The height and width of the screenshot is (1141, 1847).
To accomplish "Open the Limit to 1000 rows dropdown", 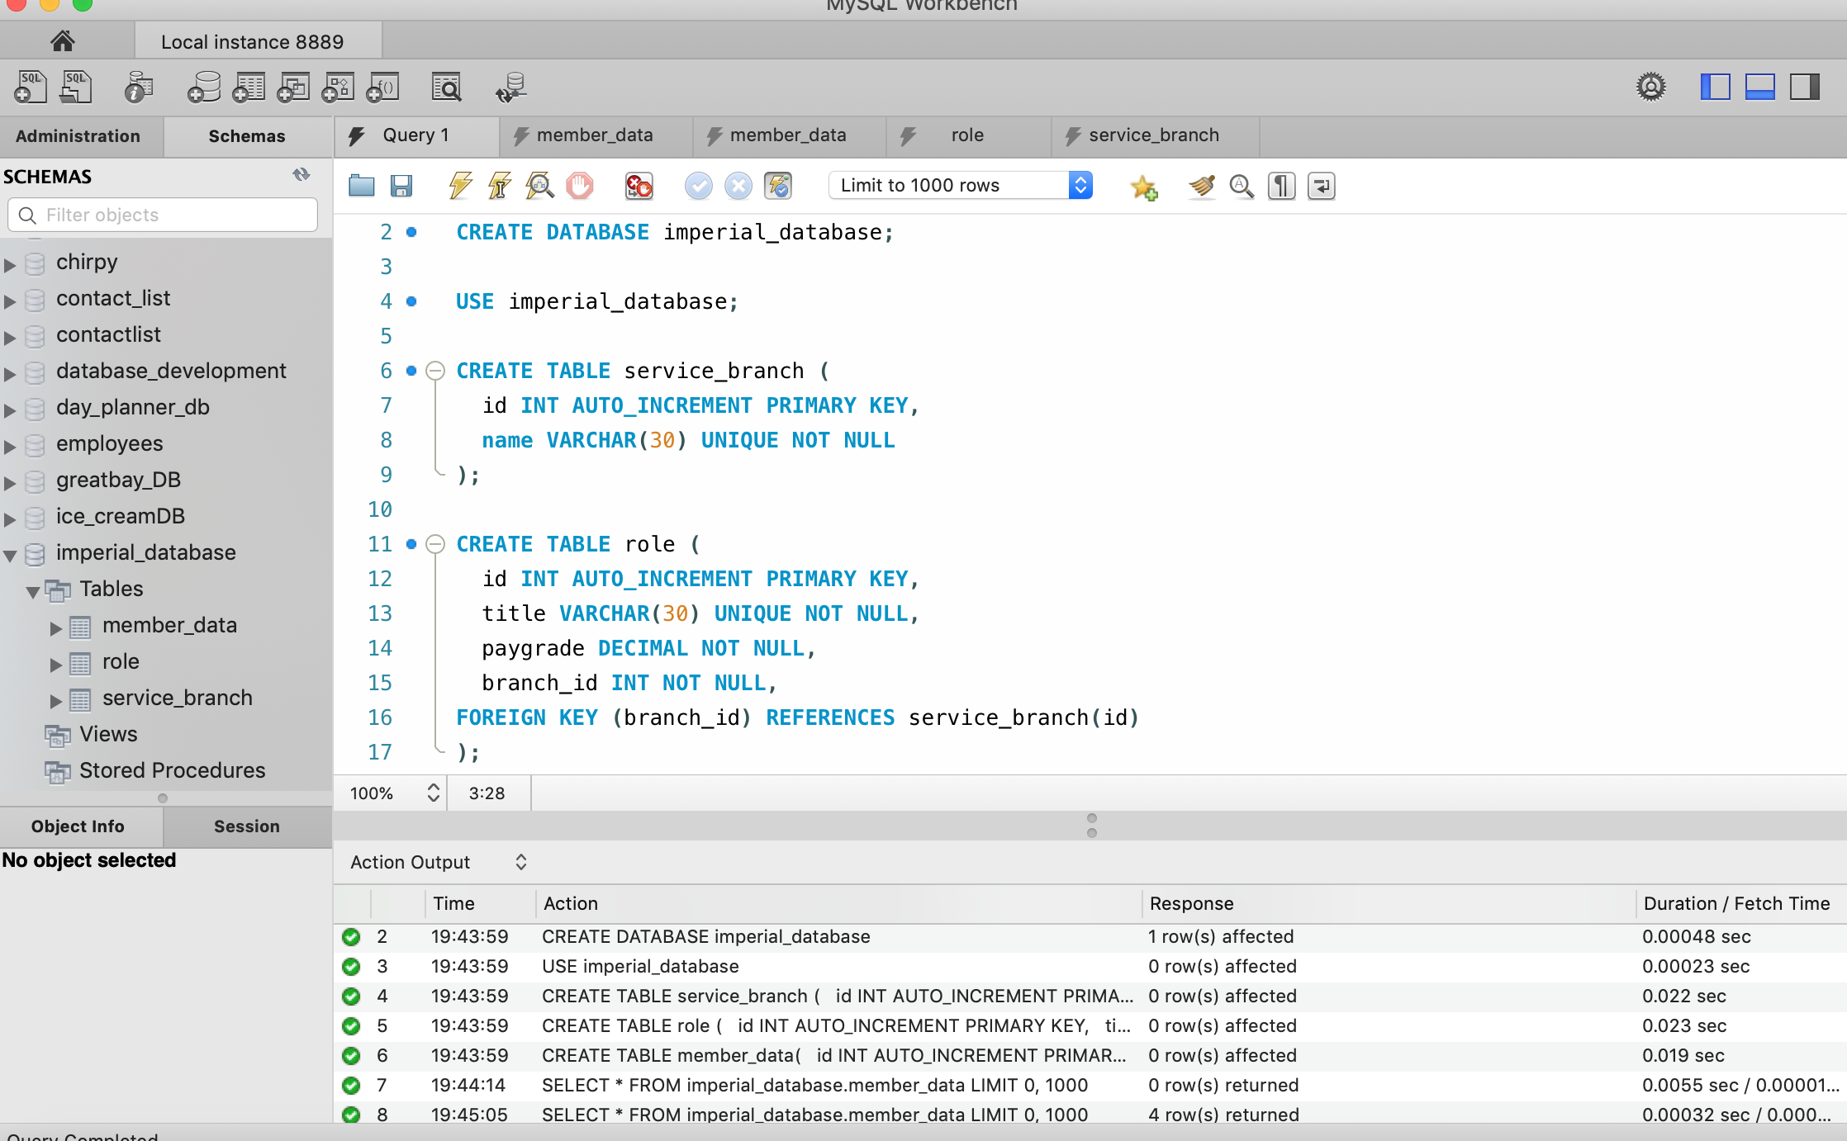I will pyautogui.click(x=961, y=186).
